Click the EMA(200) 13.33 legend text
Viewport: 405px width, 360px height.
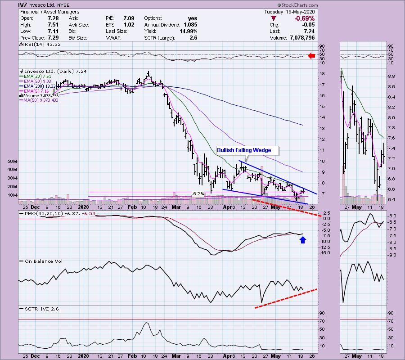pos(40,86)
